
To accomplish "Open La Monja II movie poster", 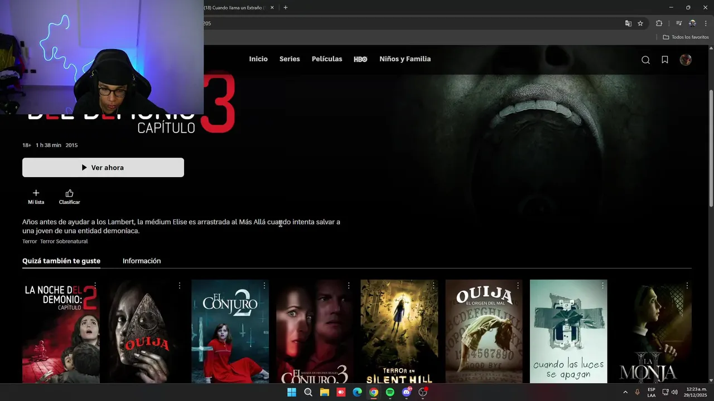I will (x=653, y=331).
